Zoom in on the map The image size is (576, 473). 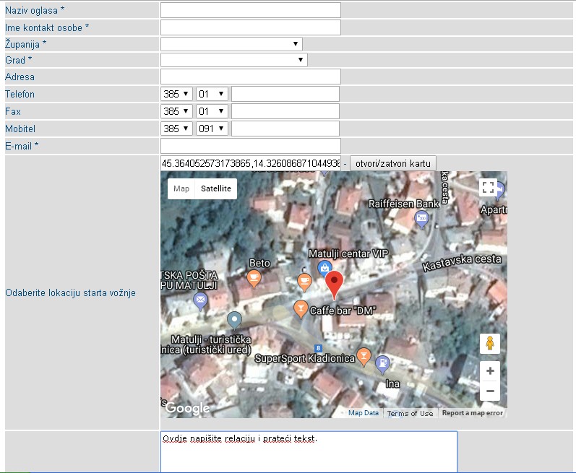click(489, 371)
